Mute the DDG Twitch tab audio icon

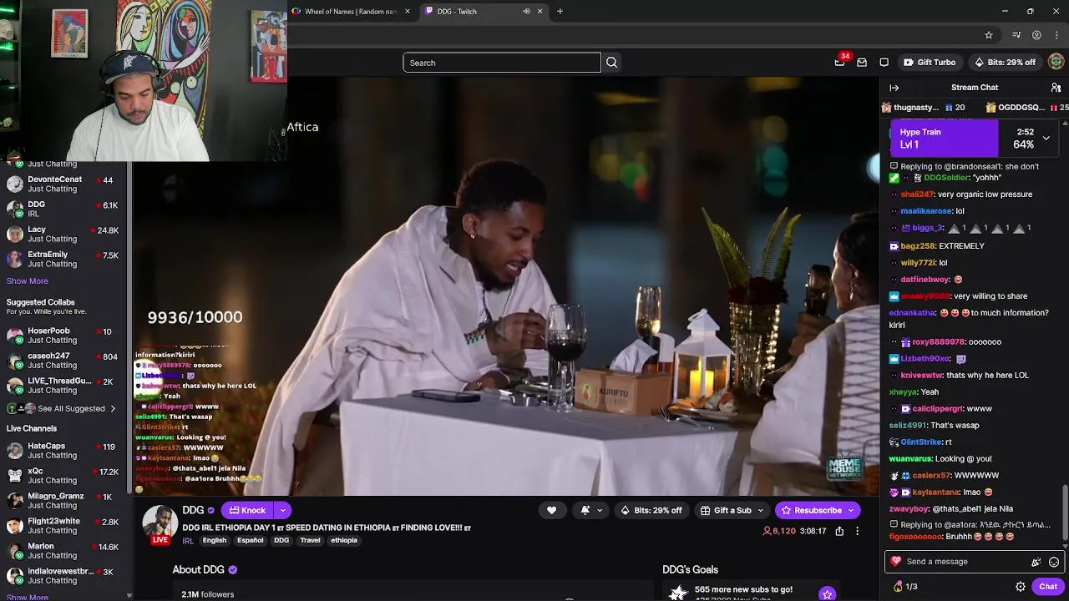pos(526,12)
